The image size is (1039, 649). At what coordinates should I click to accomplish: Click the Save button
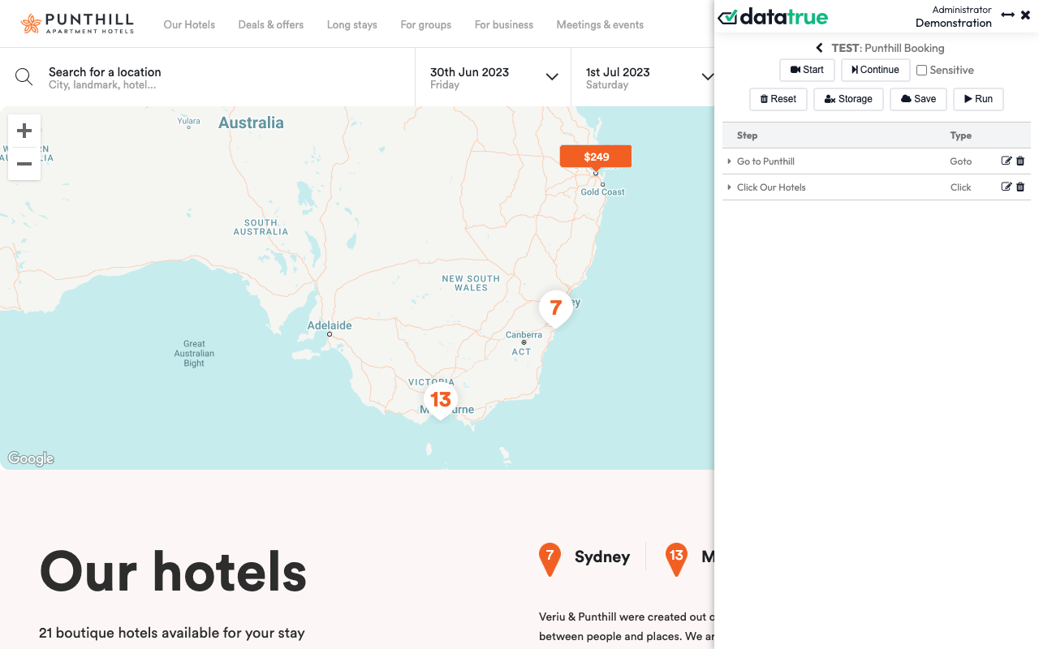coord(918,99)
